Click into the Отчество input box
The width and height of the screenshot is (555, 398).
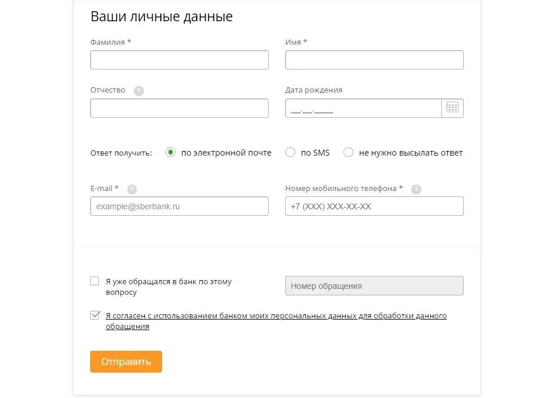click(x=179, y=108)
